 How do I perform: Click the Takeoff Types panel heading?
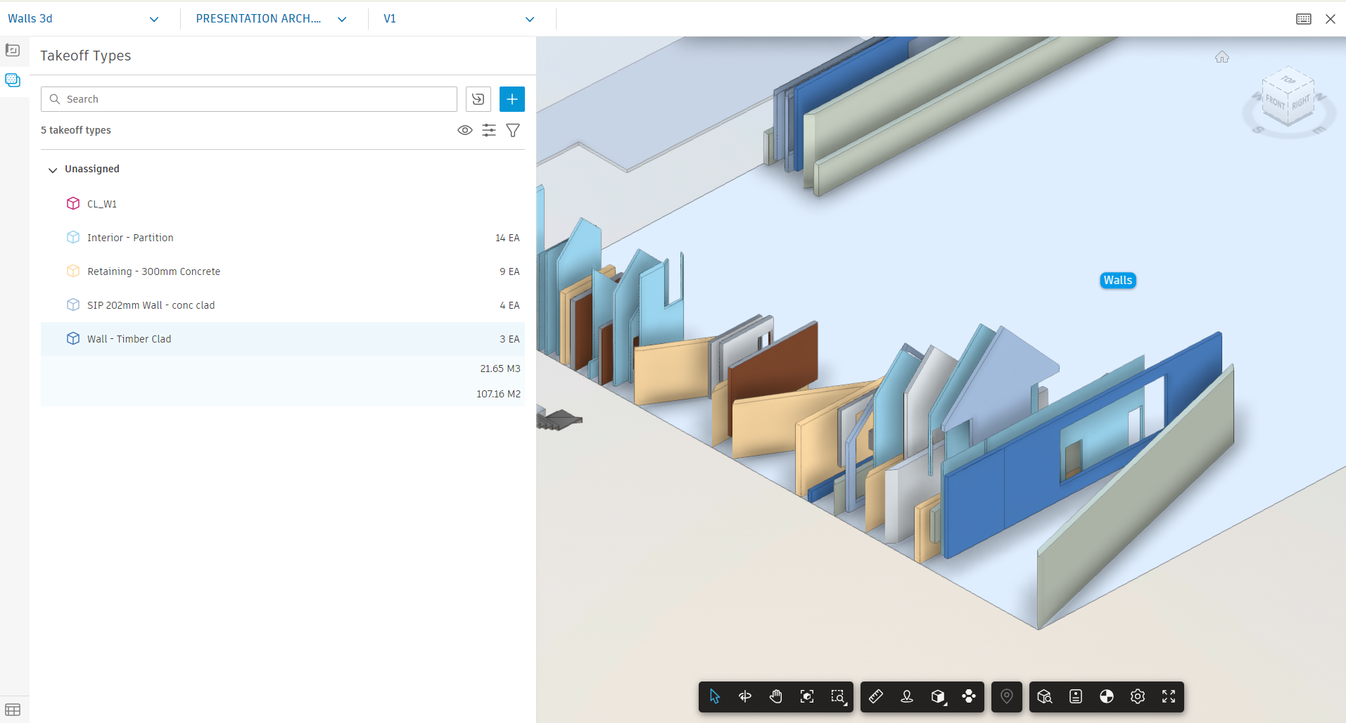click(86, 56)
